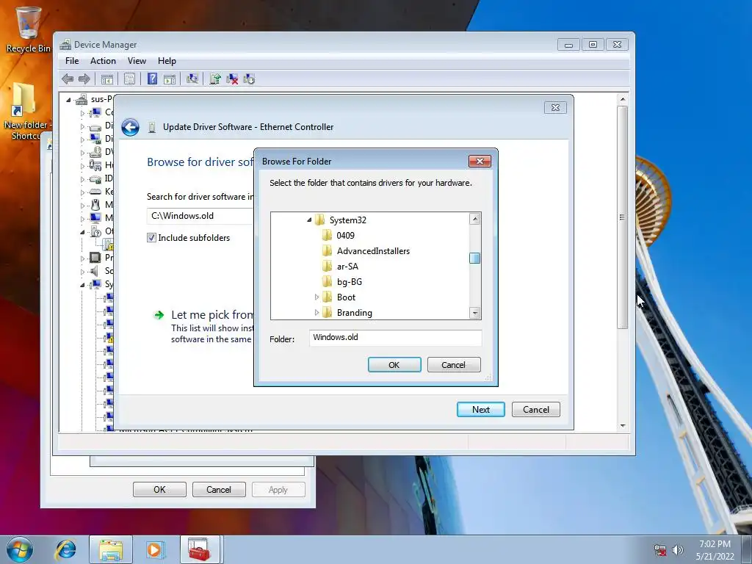Open Windows Explorer from taskbar
This screenshot has height=564, width=752.
pos(111,549)
